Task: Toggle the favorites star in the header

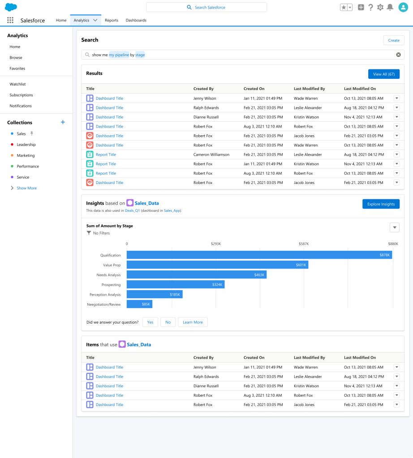Action: point(343,7)
